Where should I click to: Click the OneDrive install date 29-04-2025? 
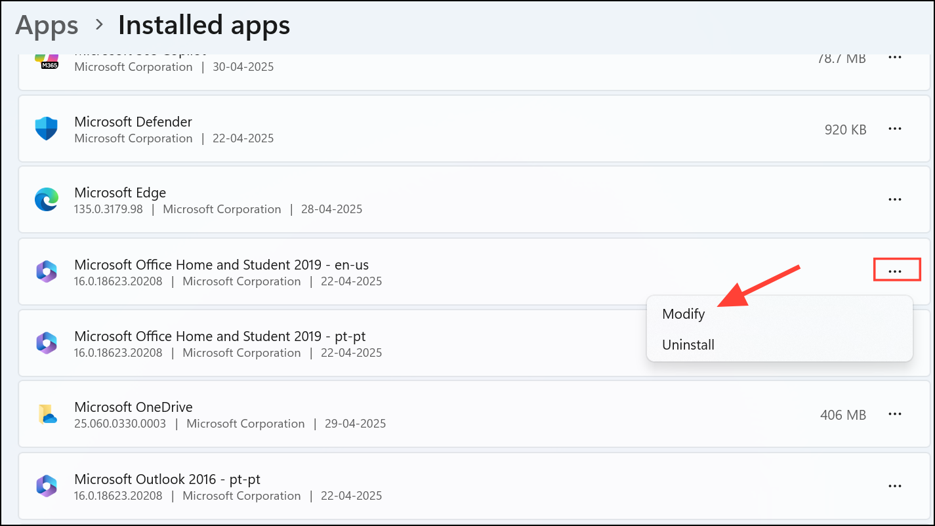click(356, 424)
